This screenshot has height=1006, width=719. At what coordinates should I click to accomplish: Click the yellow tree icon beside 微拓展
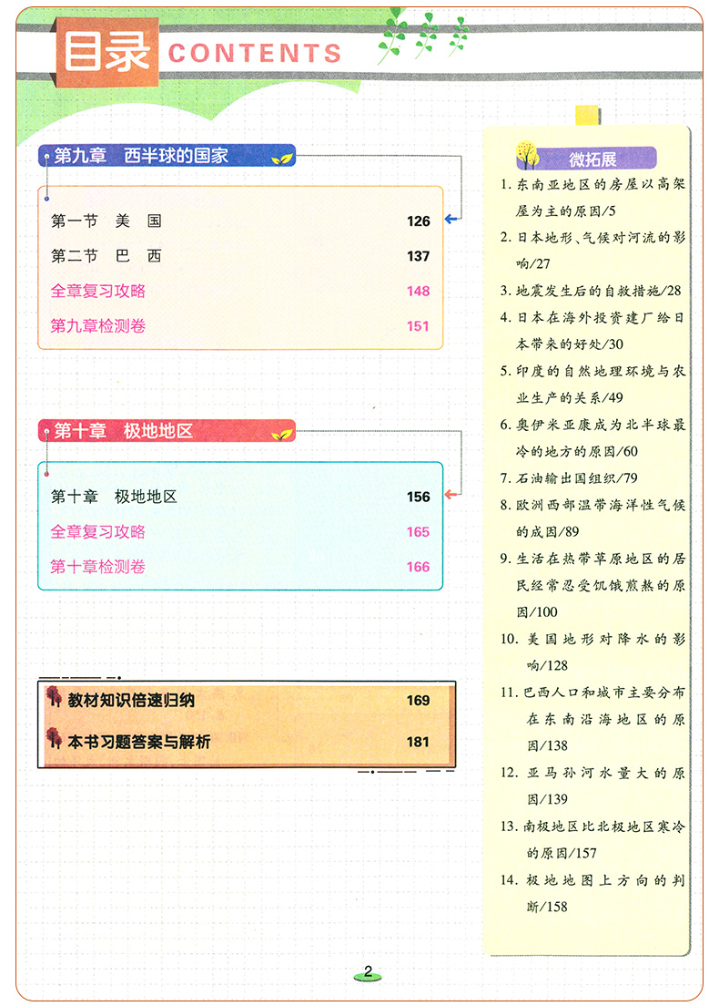point(527,155)
